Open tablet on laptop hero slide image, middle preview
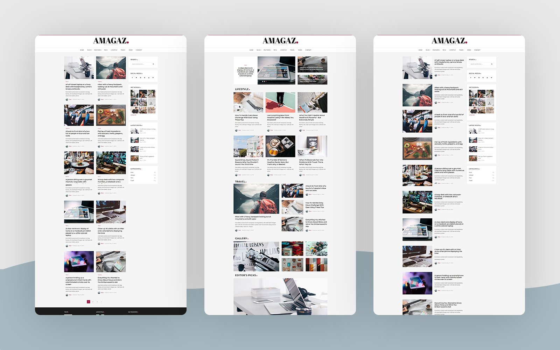Viewport: 560px width, 350px height. [276, 70]
